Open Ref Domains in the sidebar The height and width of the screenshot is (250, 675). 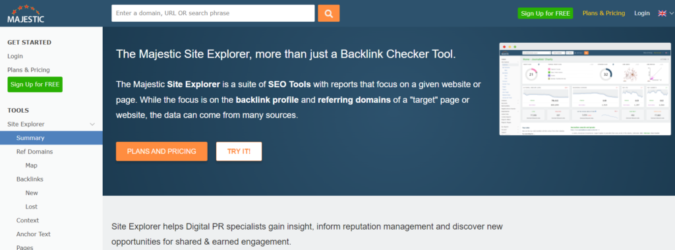point(34,152)
